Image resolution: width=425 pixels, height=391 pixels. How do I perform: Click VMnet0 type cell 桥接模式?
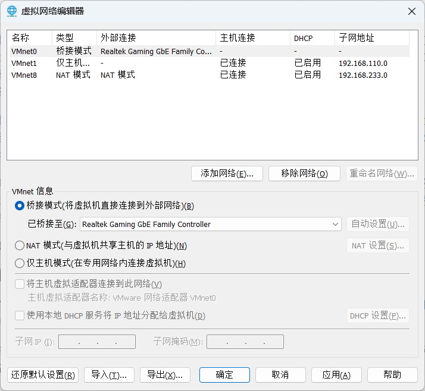point(74,51)
